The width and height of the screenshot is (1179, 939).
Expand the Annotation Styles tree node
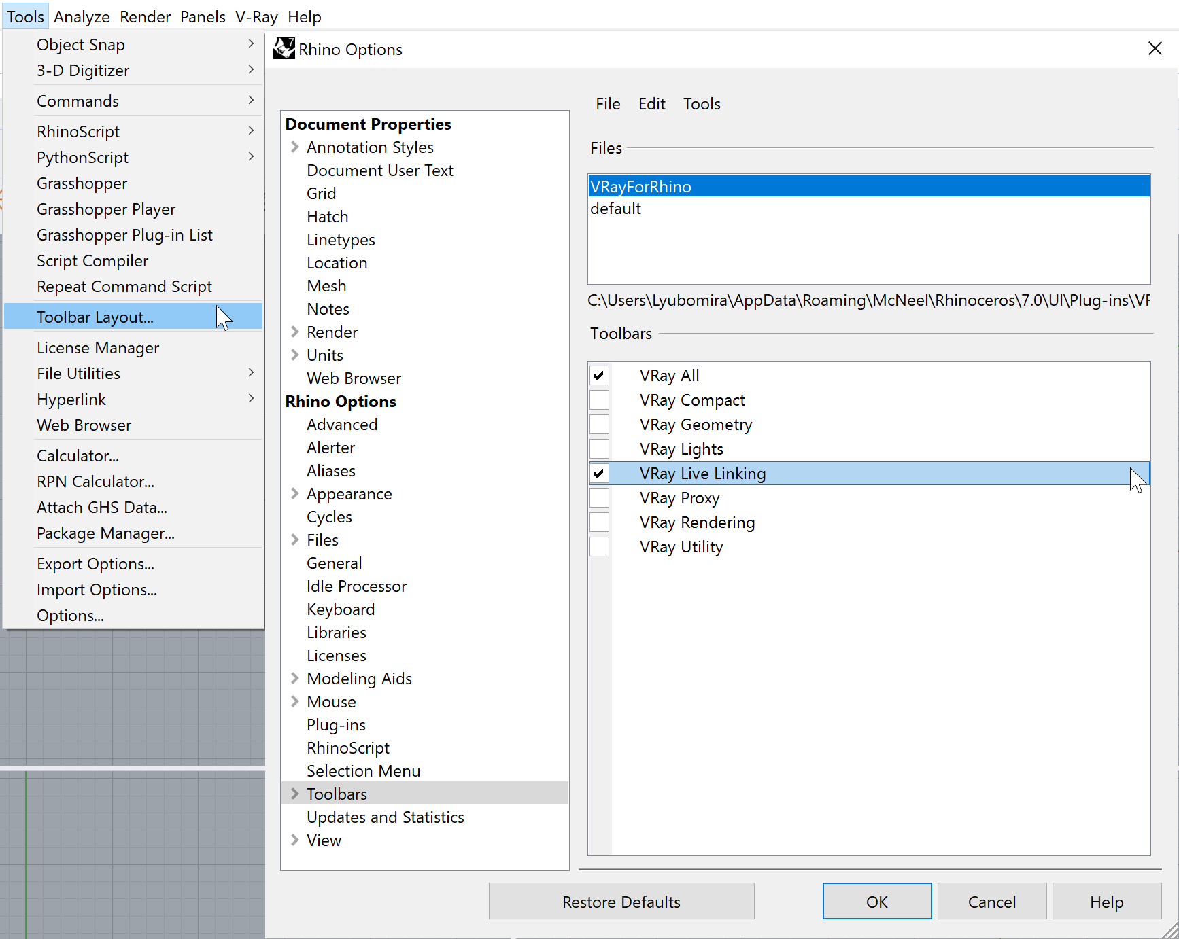[294, 147]
